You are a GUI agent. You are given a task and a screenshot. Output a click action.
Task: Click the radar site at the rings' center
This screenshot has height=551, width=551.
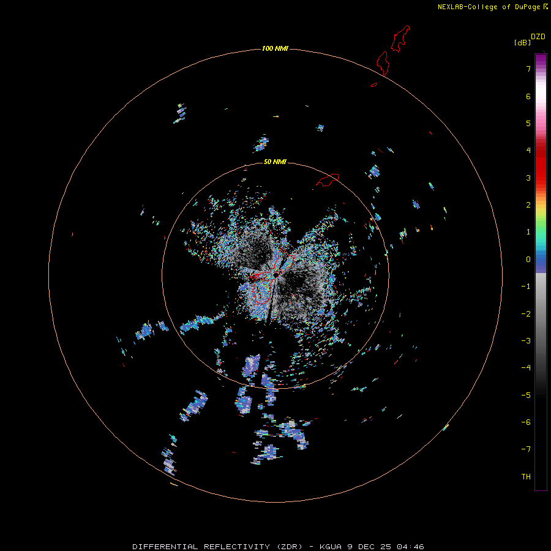tap(276, 274)
